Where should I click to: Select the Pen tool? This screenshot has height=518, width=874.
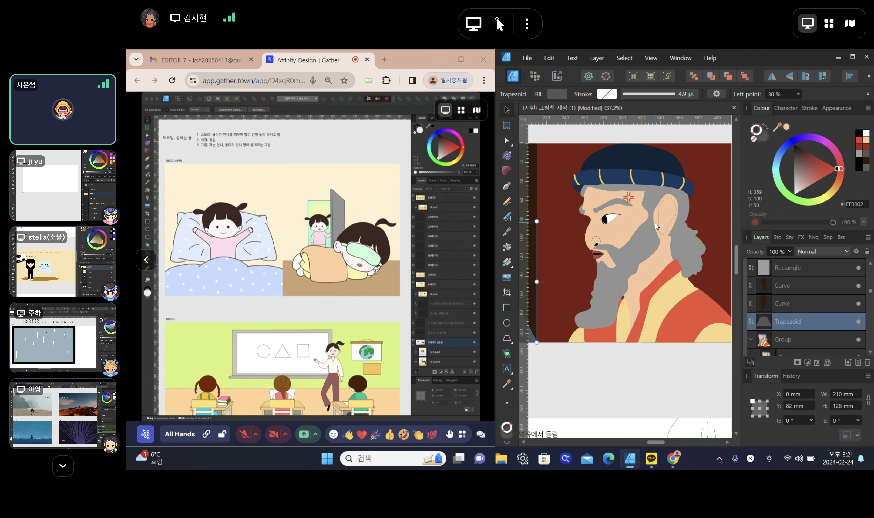(x=507, y=186)
